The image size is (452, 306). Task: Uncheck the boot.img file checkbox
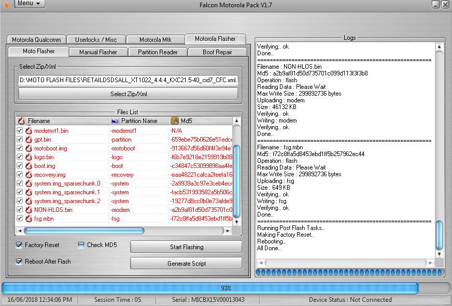tap(20, 165)
